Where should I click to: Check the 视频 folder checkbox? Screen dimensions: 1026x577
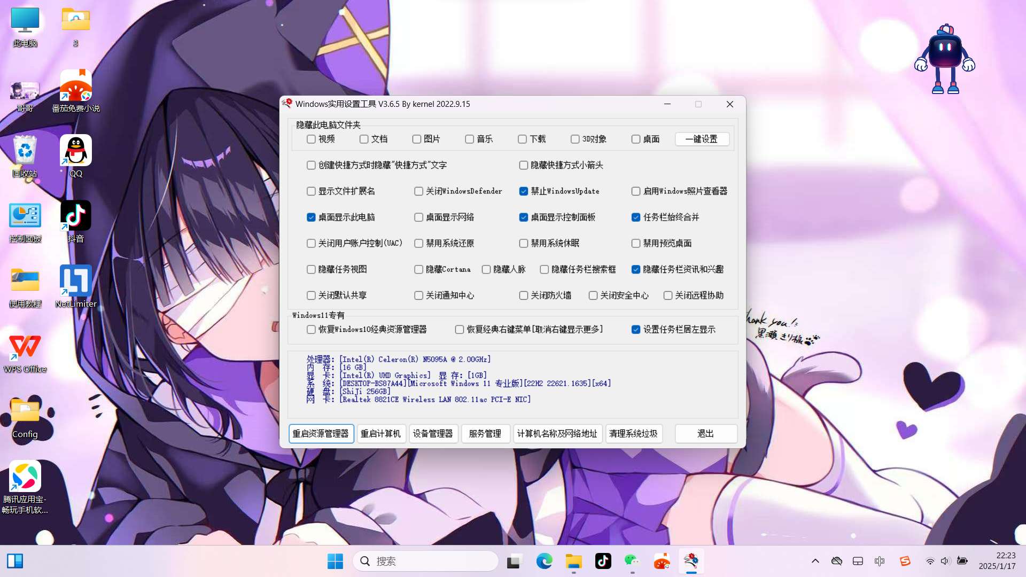click(x=311, y=139)
